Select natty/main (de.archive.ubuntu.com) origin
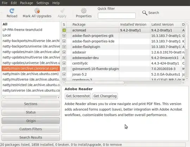Image resolution: width=190 pixels, height=147 pixels. pos(31,74)
